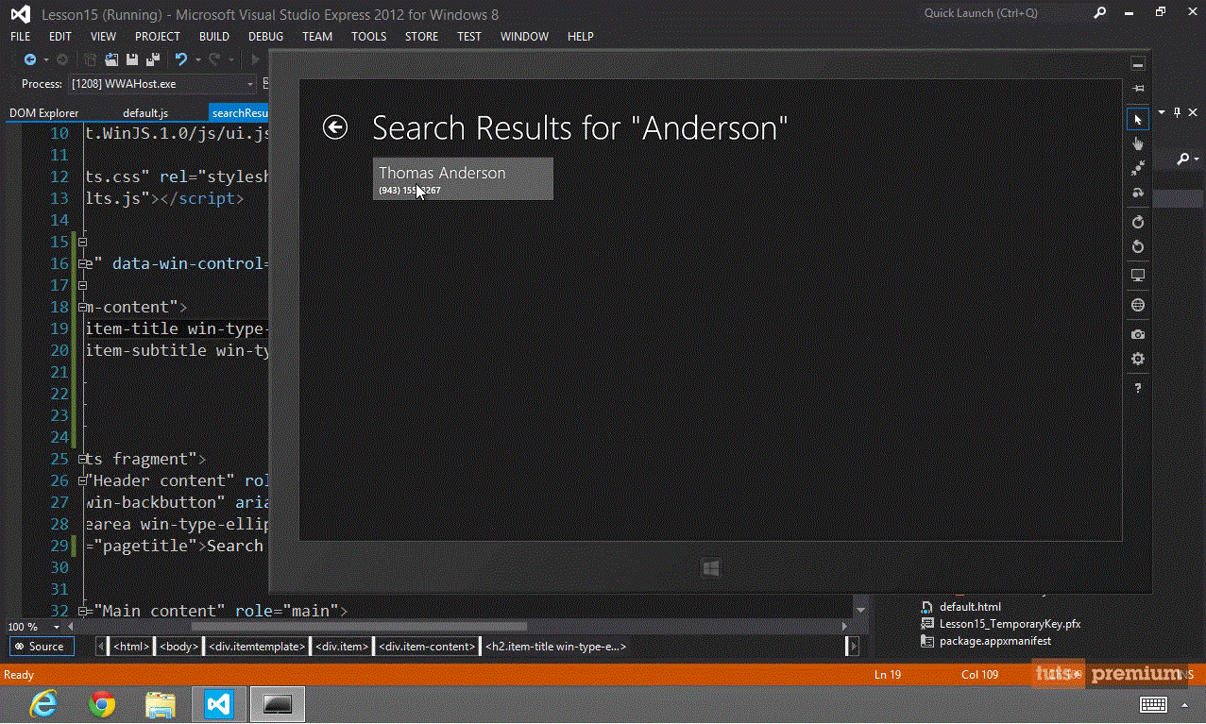Viewport: 1206px width, 724px height.
Task: Click the Navigate Backward toolbar icon
Action: point(30,59)
